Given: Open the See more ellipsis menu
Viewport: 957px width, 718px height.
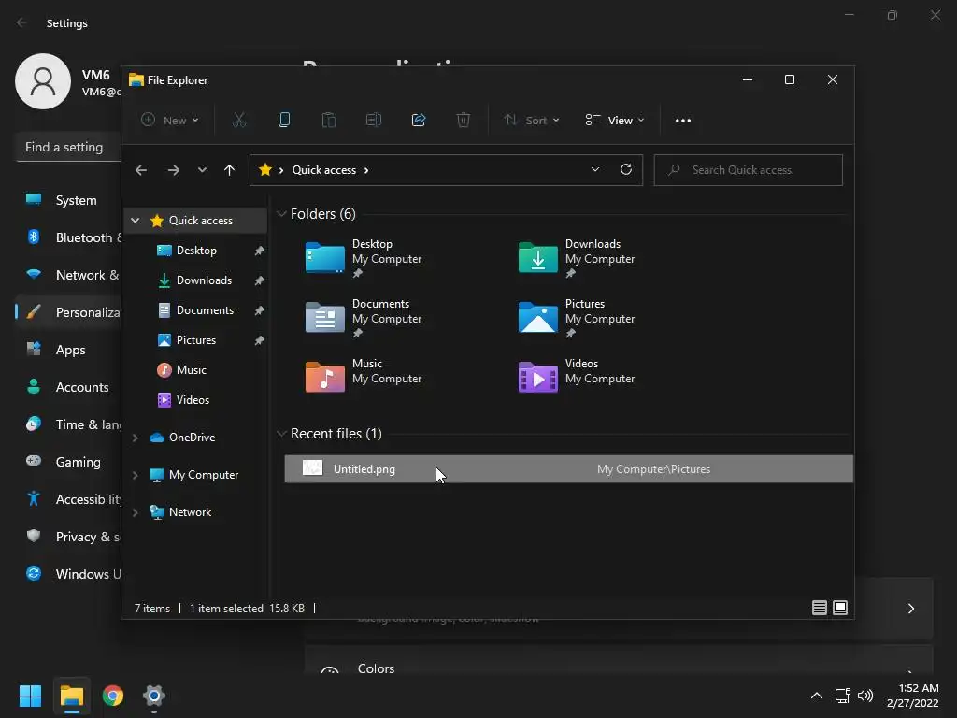Looking at the screenshot, I should coord(683,121).
